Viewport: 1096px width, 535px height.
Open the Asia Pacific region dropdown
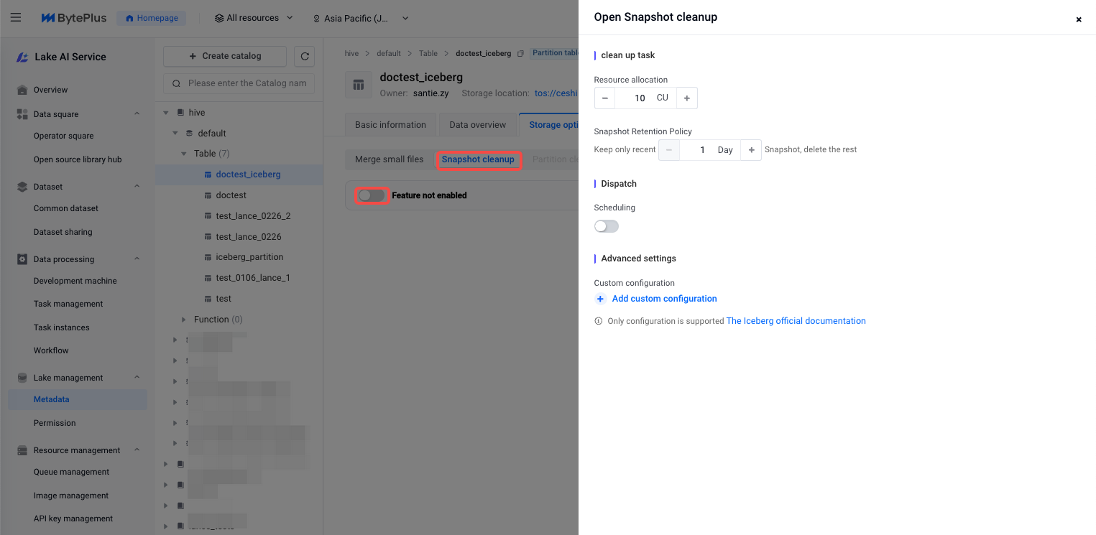(361, 18)
